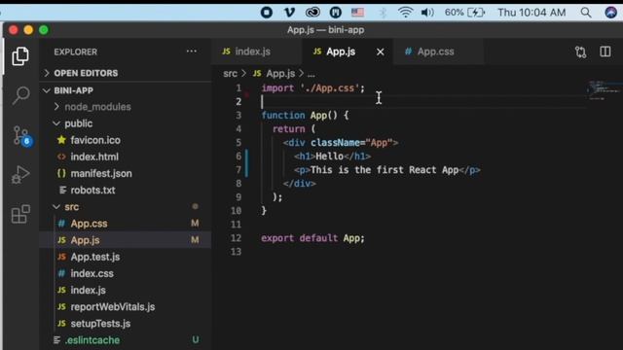623x350 pixels.
Task: Expand the Open Editors section
Action: [86, 73]
